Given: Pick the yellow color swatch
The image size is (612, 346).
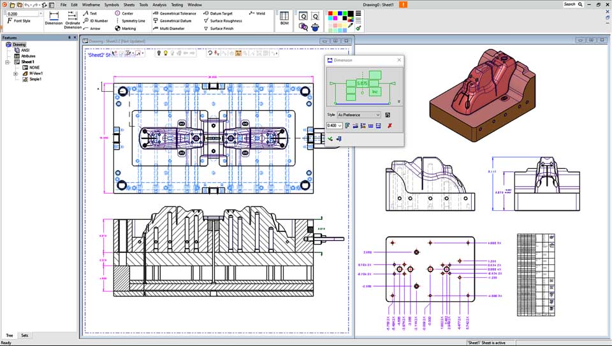Looking at the screenshot, I should (x=335, y=13).
